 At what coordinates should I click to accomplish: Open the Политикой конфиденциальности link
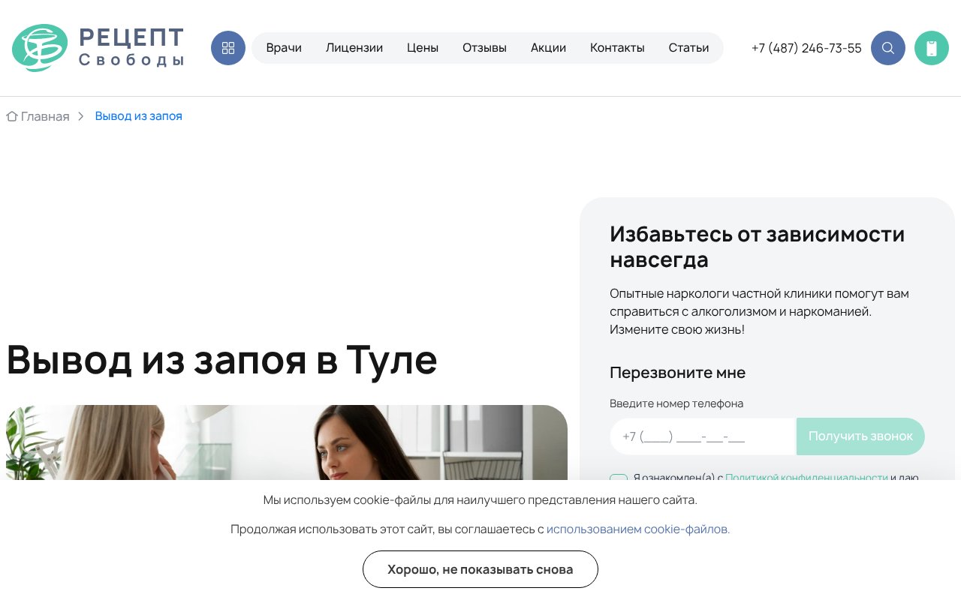tap(805, 478)
